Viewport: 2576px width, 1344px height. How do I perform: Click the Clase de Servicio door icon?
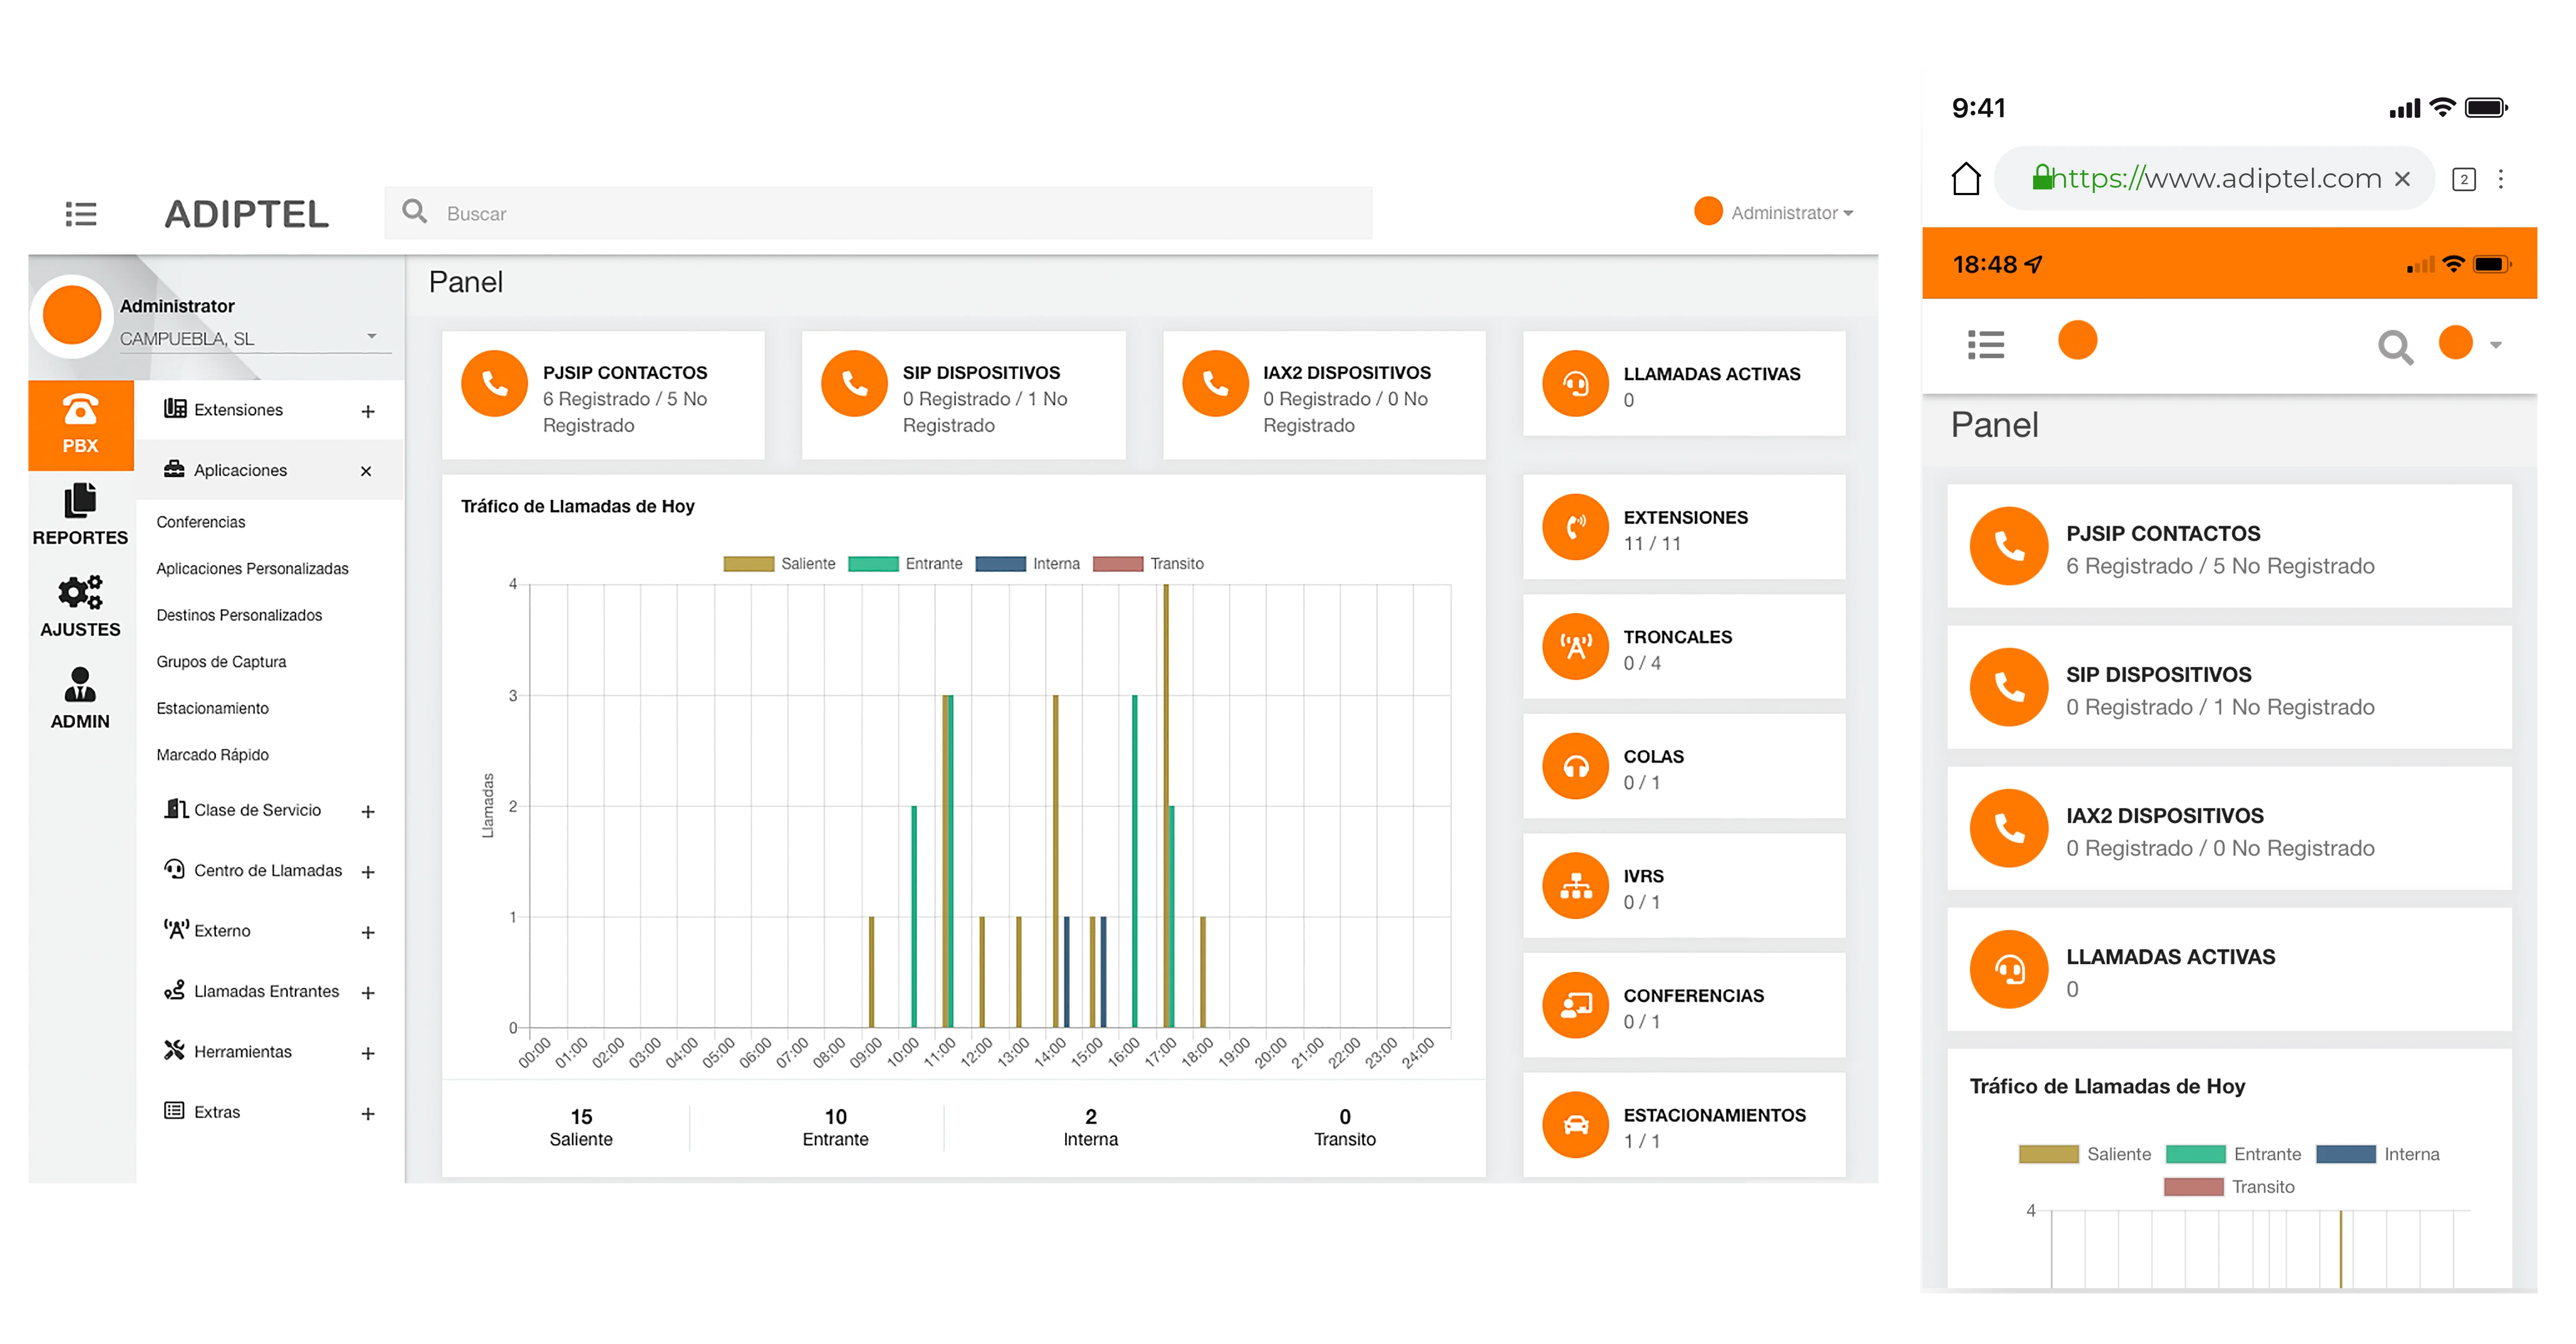tap(175, 808)
